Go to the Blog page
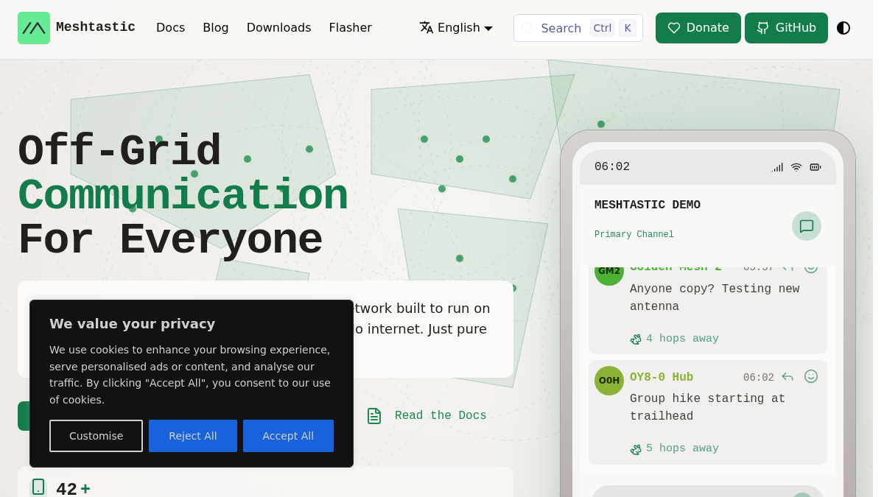 tap(216, 28)
